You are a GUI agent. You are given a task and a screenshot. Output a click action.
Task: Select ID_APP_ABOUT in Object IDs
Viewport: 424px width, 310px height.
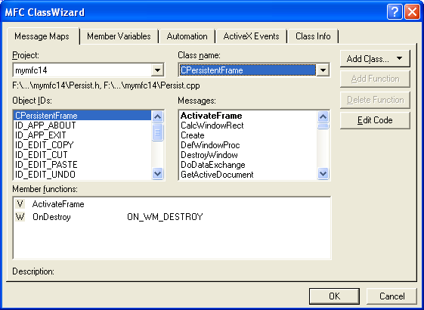[82, 126]
